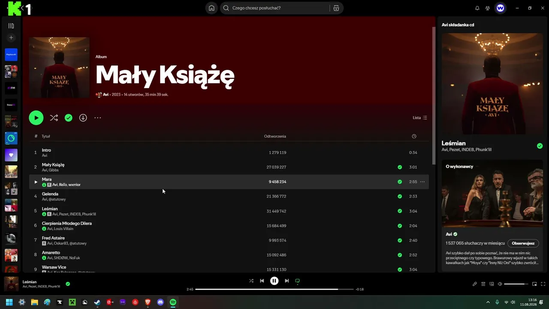Click the album cover art thumbnail
This screenshot has width=549, height=309.
(x=59, y=68)
